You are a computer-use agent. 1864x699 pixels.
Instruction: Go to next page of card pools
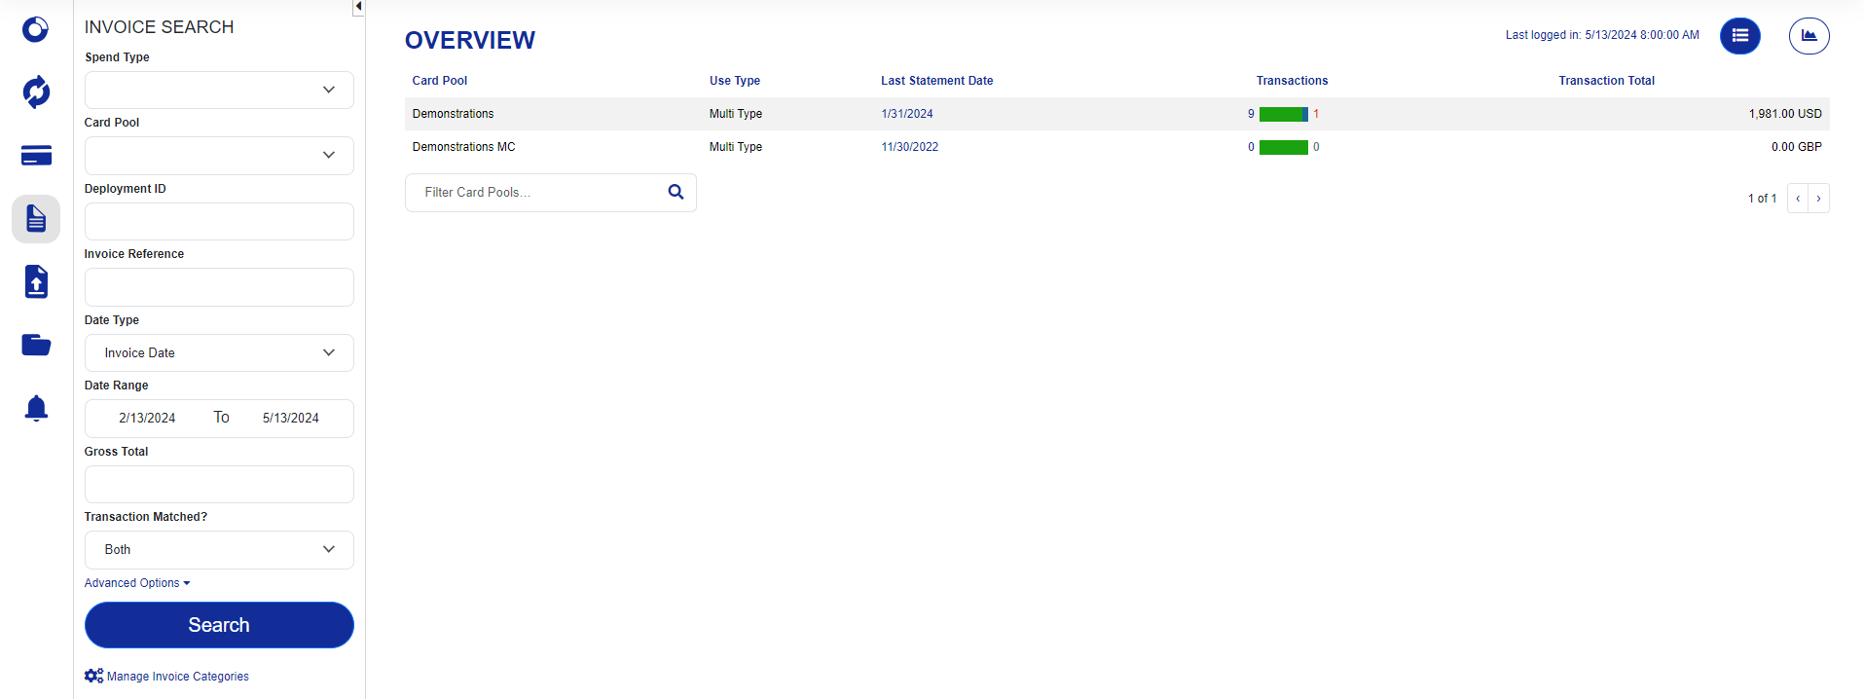click(1819, 199)
